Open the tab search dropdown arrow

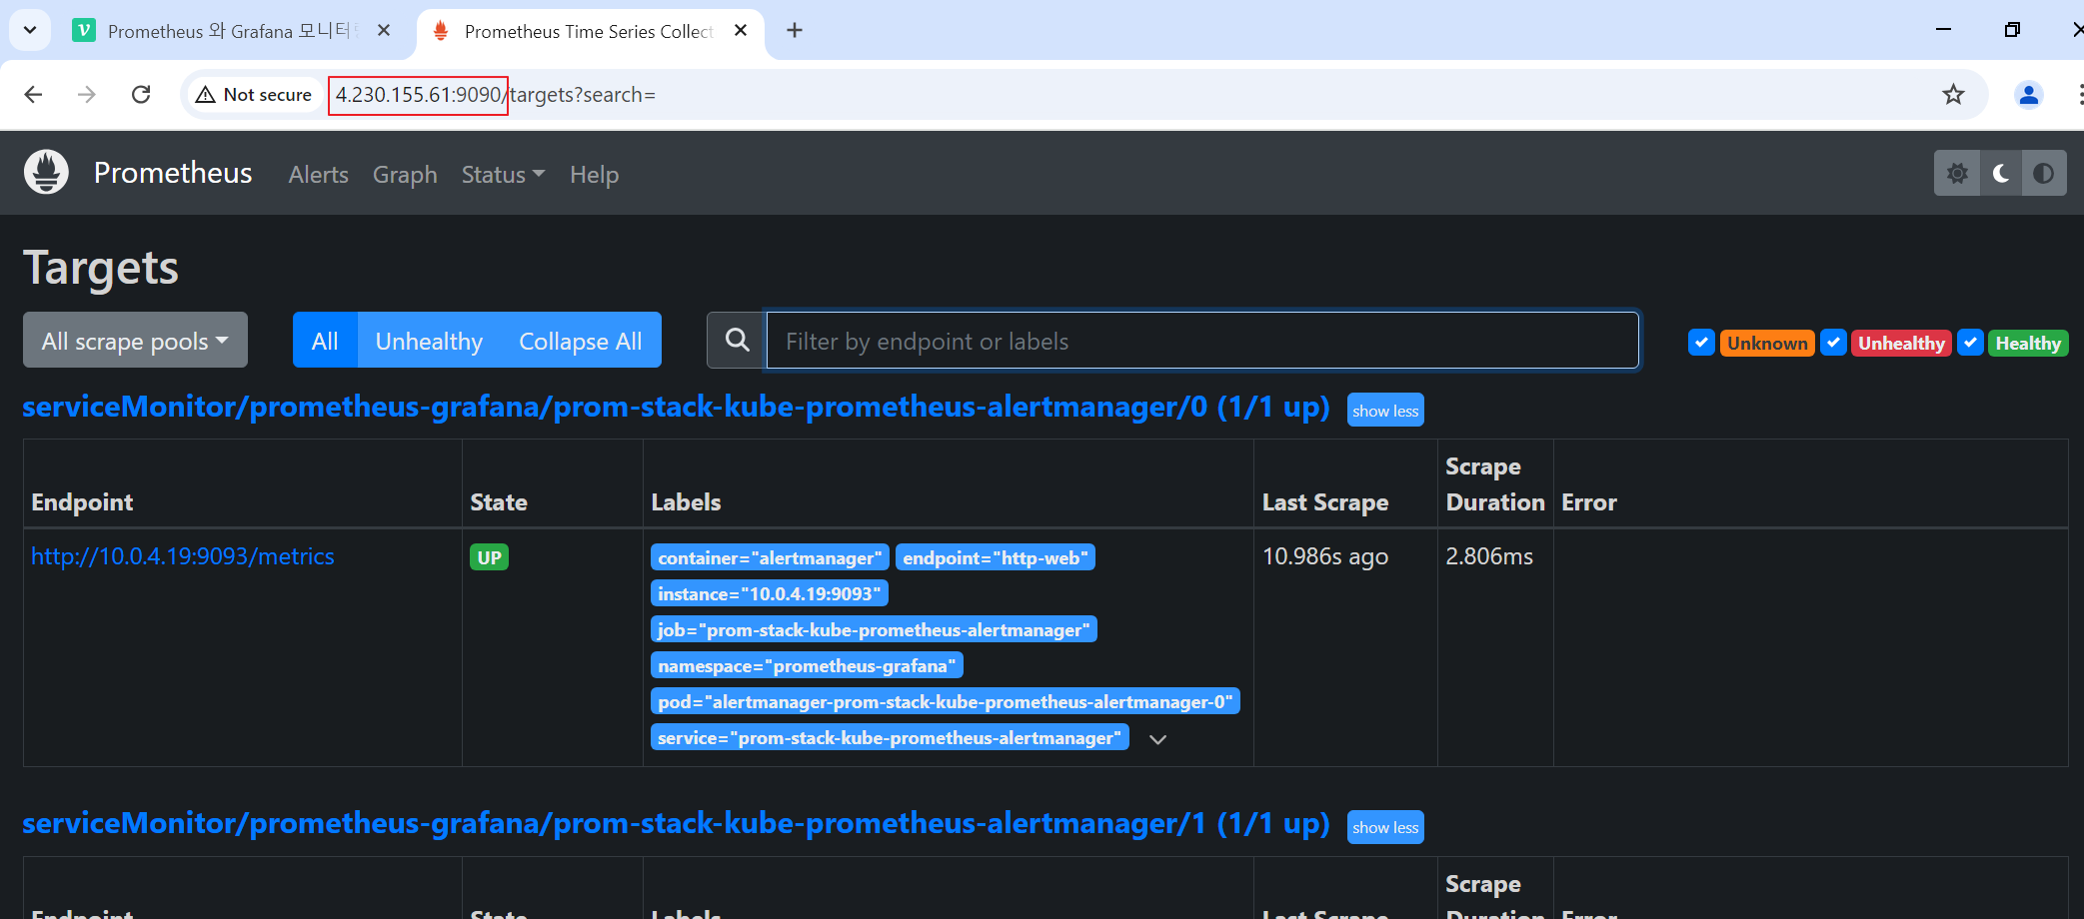pyautogui.click(x=30, y=30)
